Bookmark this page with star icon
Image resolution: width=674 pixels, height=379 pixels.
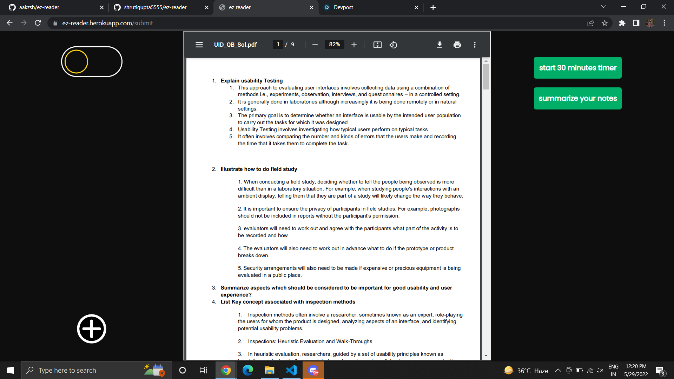pos(604,23)
